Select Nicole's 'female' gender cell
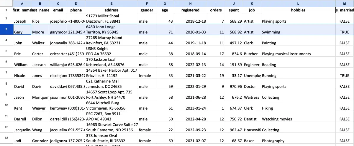This screenshot has height=146, width=354. coord(147,73)
